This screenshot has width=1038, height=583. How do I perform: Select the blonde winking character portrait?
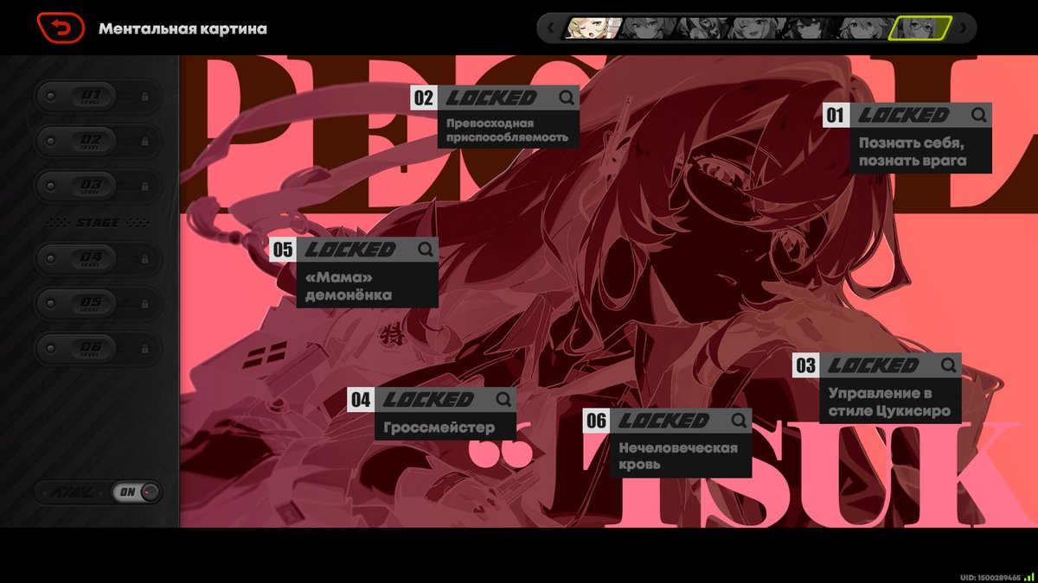point(593,29)
